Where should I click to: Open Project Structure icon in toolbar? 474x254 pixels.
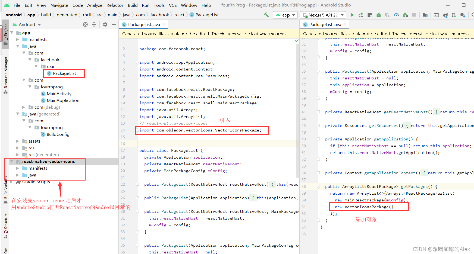(x=425, y=15)
